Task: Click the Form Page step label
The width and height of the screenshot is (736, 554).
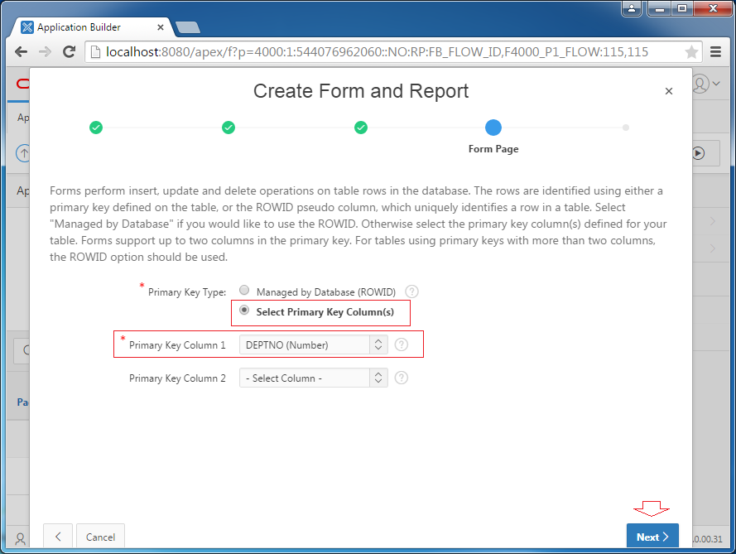Action: point(493,149)
